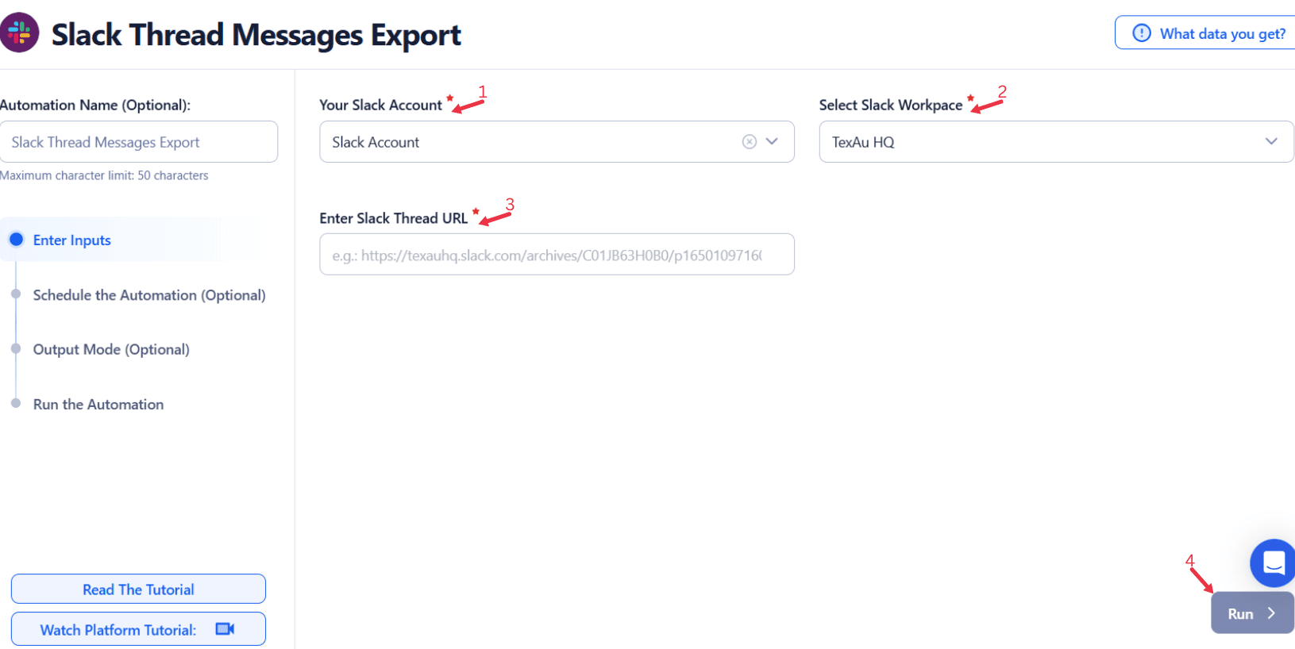The image size is (1295, 649).
Task: Click the Output Mode step dot
Action: tap(16, 349)
